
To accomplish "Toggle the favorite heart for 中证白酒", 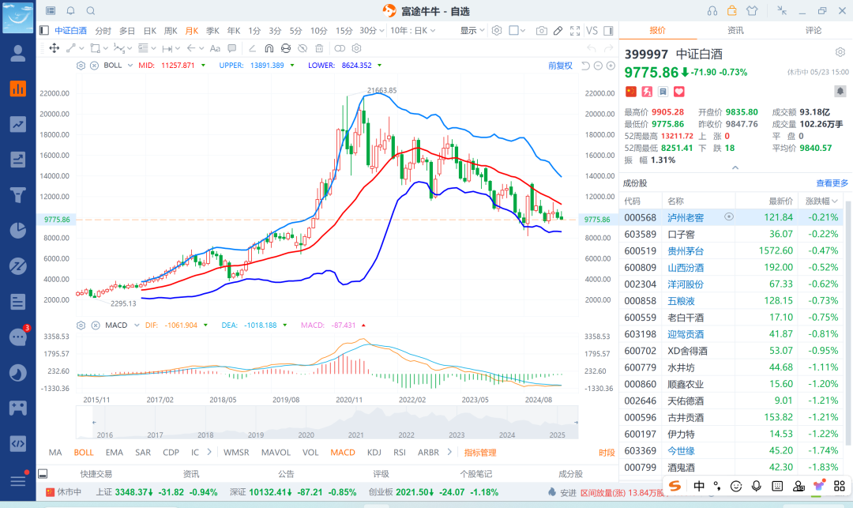I will coord(679,92).
